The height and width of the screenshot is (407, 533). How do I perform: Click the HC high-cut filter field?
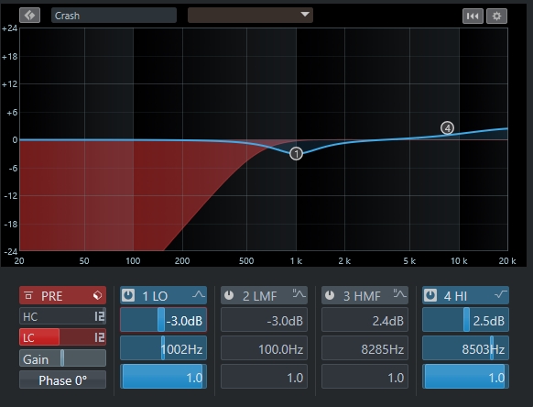[x=62, y=316]
